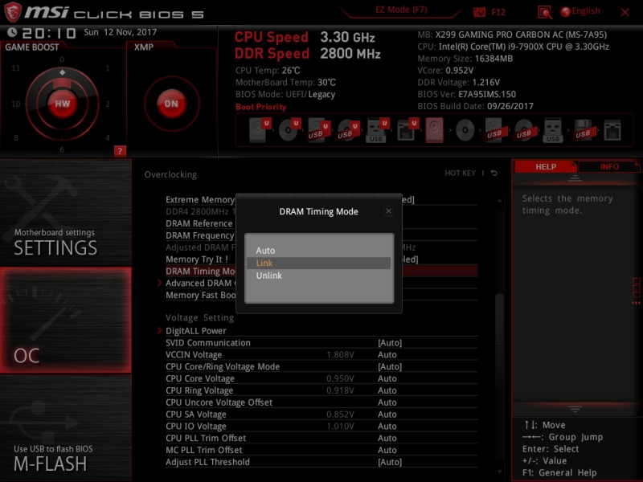The height and width of the screenshot is (482, 643).
Task: Select the legacy USB hard disk boot icon
Action: [x=494, y=130]
